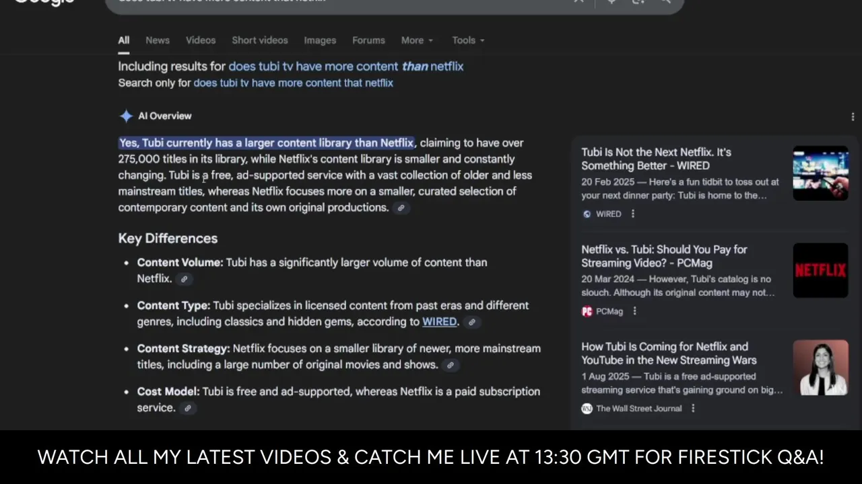Click the PCMag source favicon

[587, 311]
